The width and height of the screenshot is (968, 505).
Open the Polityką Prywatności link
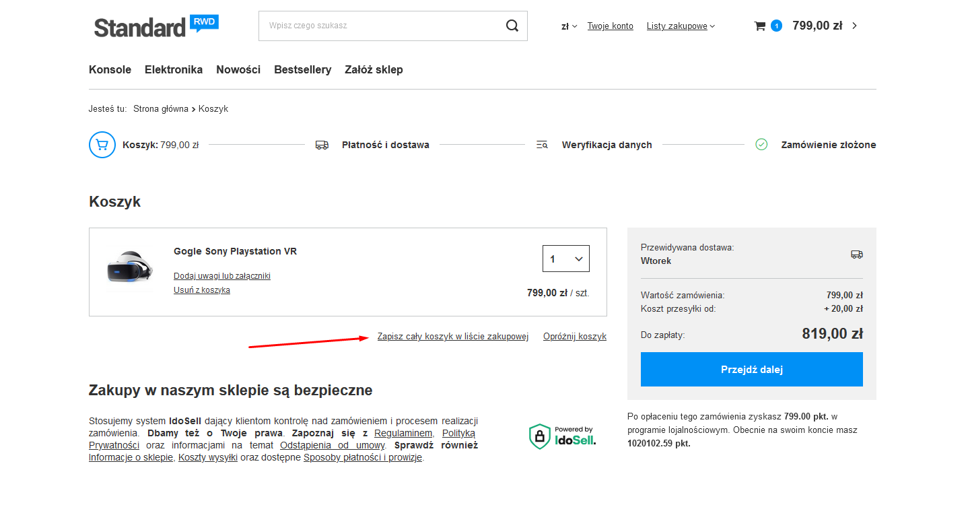tap(458, 433)
